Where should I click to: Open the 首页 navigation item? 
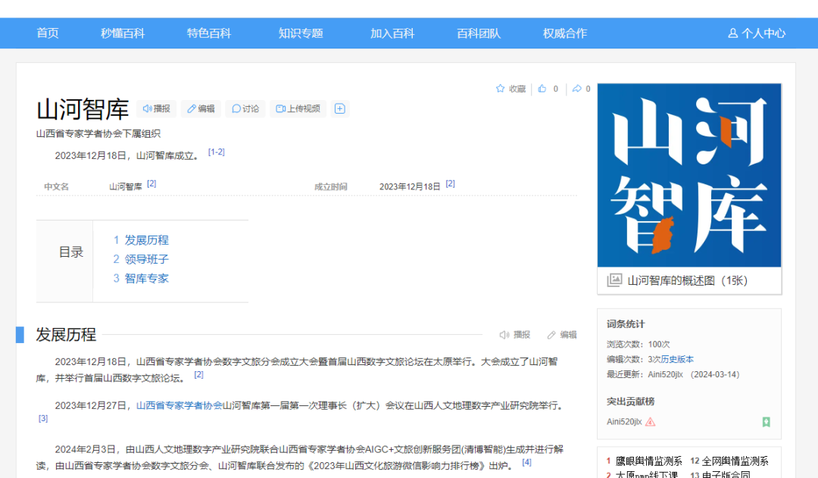pyautogui.click(x=48, y=33)
